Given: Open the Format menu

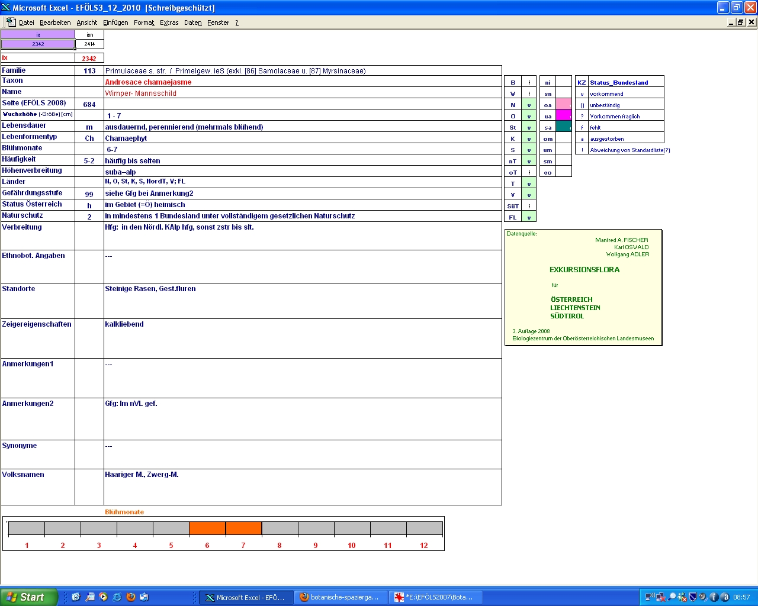Looking at the screenshot, I should point(144,22).
